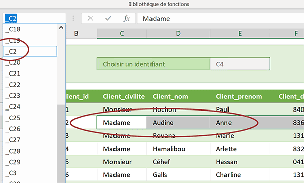Select column D header
The height and width of the screenshot is (183, 304).
click(178, 33)
